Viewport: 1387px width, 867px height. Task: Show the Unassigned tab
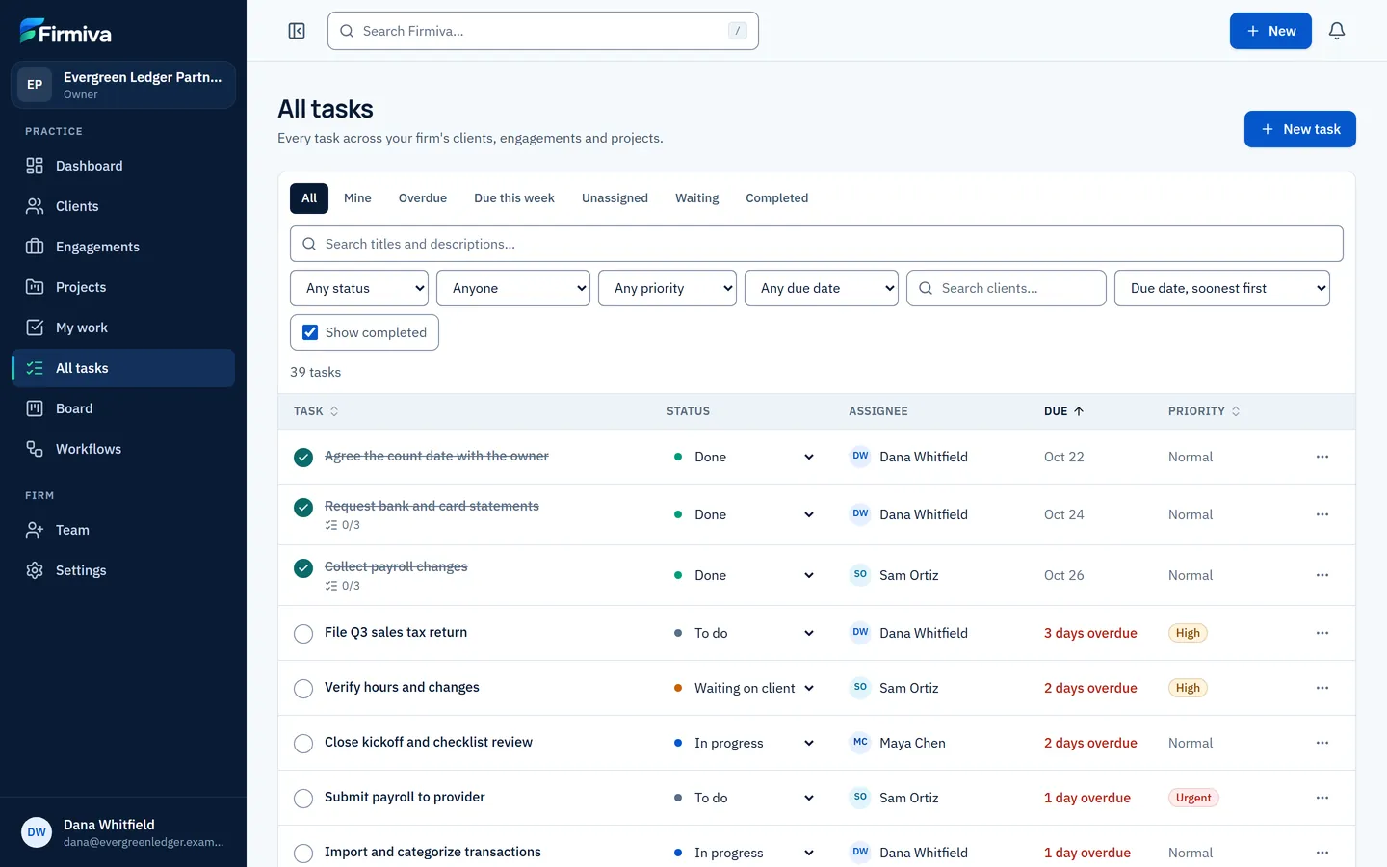tap(615, 198)
